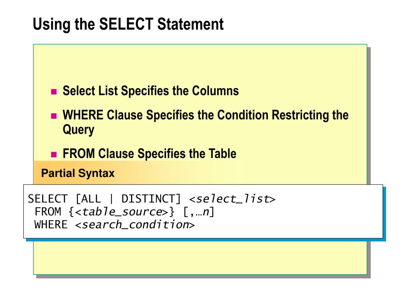Click the WHERE keyword in syntax box
Screen dimensions: 403x302
coord(51,225)
